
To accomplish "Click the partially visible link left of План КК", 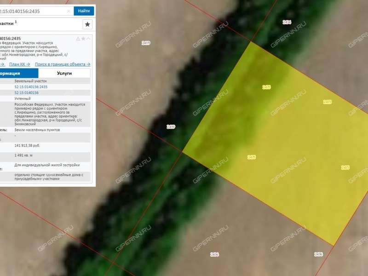I will point(2,64).
